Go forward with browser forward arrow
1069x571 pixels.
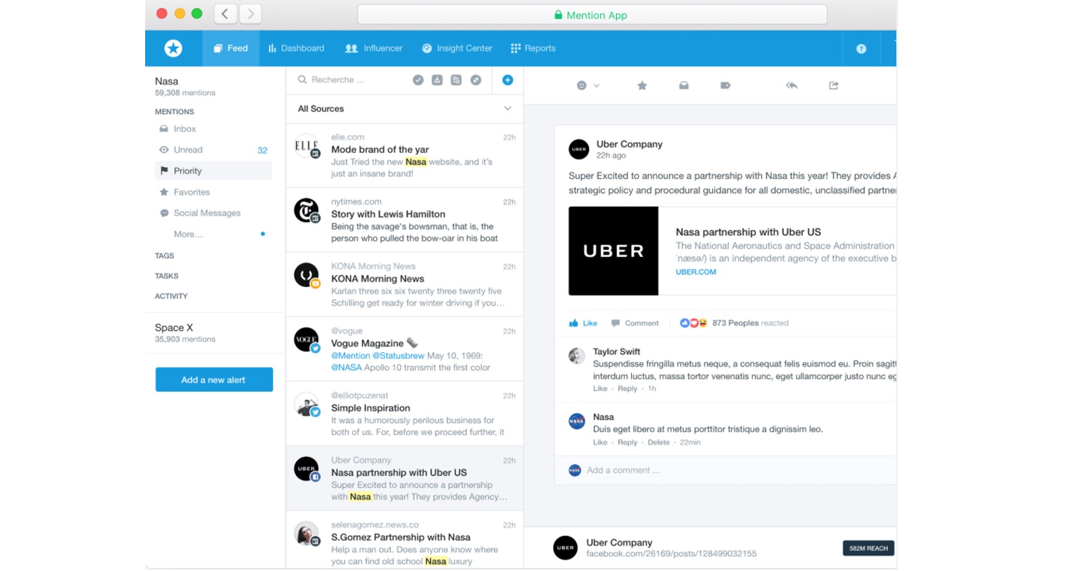click(x=250, y=14)
